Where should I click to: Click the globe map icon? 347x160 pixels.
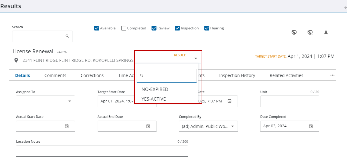pyautogui.click(x=294, y=32)
